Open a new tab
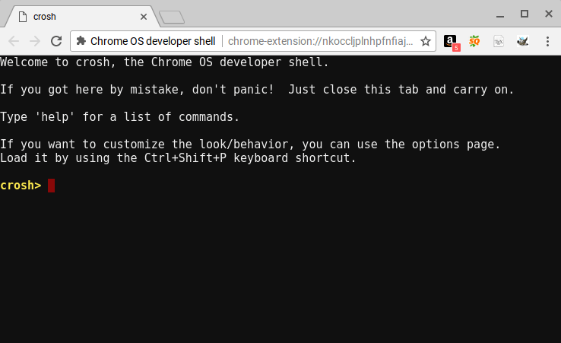 coord(172,17)
